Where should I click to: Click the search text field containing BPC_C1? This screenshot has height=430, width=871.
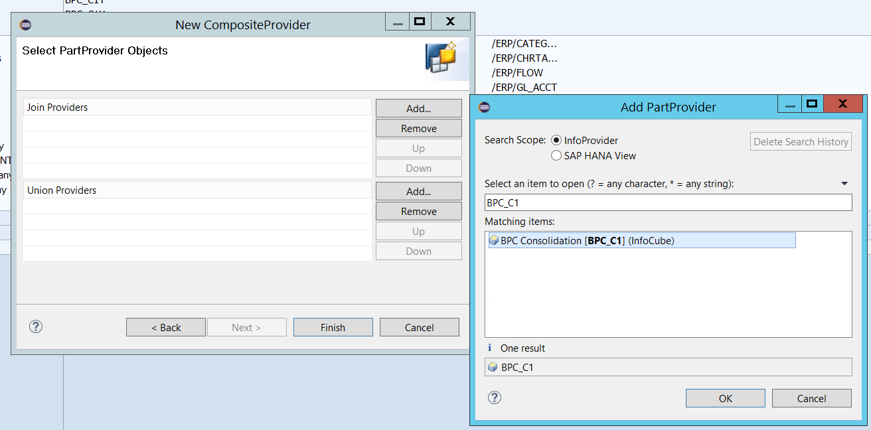[x=668, y=203]
